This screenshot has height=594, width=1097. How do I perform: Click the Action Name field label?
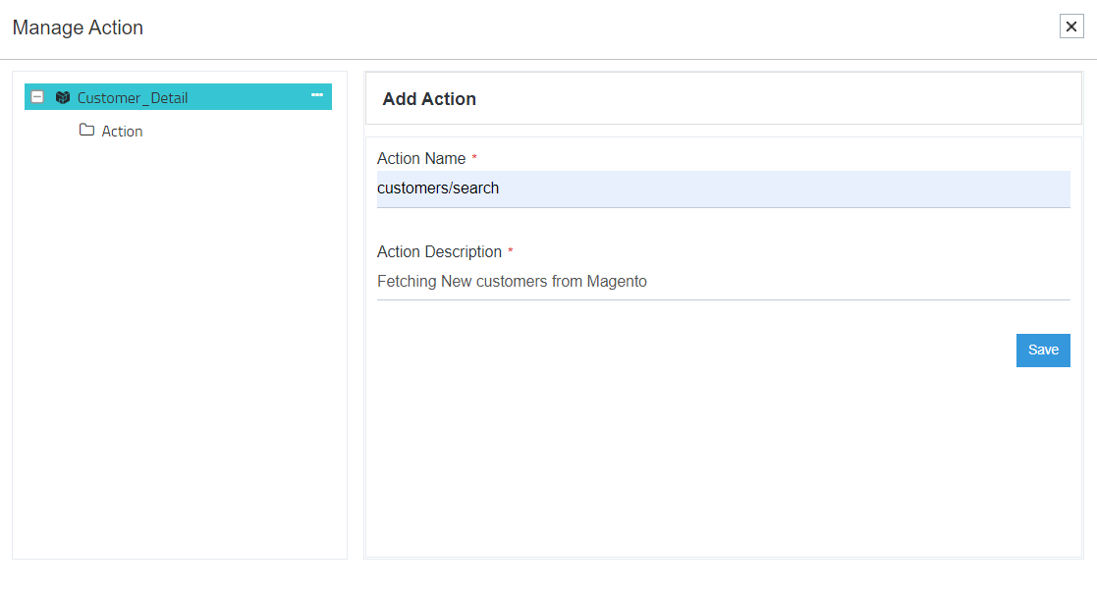(421, 159)
